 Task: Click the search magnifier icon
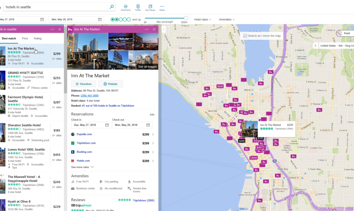(x=112, y=7)
